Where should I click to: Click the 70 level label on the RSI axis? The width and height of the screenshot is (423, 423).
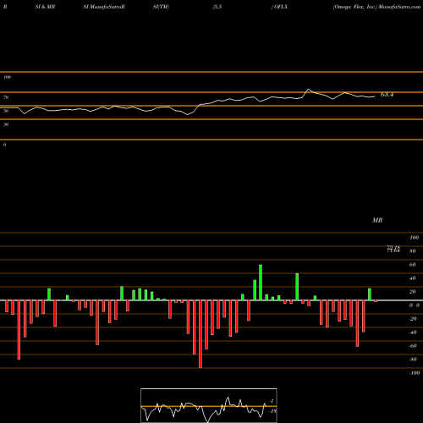pos(6,97)
